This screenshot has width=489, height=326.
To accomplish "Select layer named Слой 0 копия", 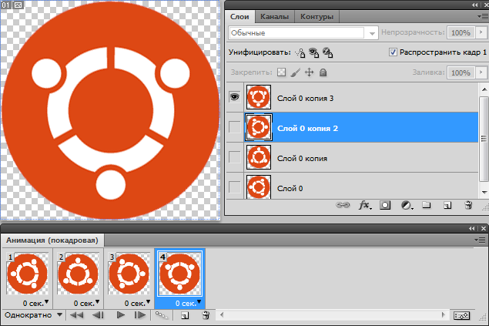I will coord(361,158).
